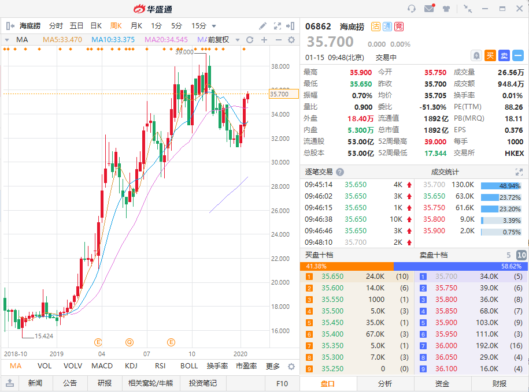Open customer service headset icon

(411, 9)
